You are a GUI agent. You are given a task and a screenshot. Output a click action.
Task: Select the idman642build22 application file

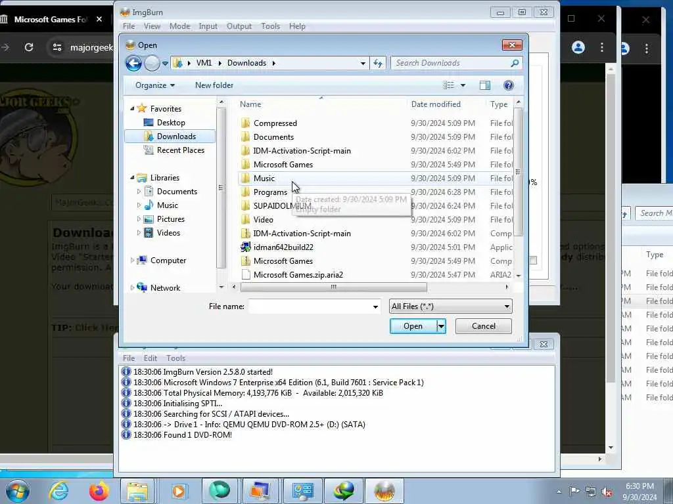(283, 247)
